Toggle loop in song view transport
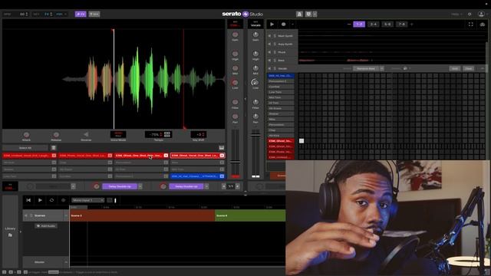This screenshot has width=491, height=276. pyautogui.click(x=51, y=200)
